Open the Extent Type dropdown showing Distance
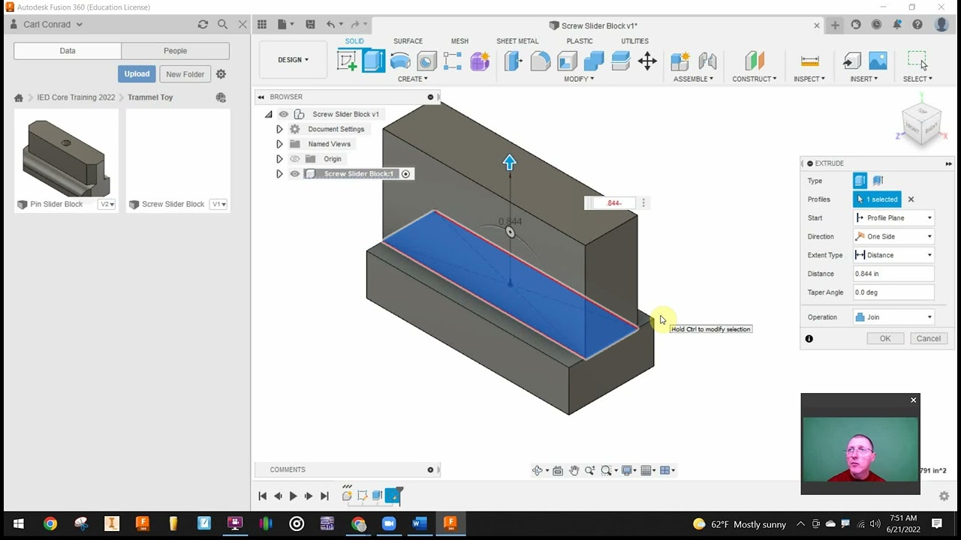The width and height of the screenshot is (961, 540). (893, 255)
